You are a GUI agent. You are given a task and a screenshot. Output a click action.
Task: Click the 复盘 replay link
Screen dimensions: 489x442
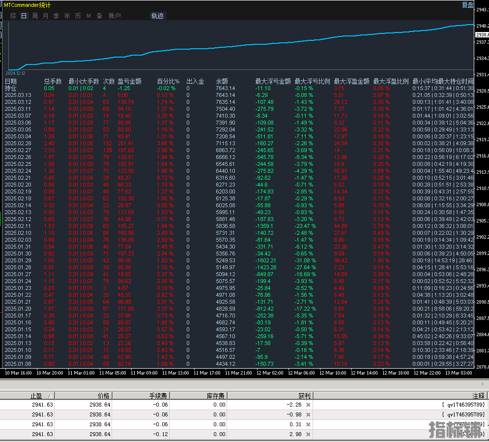click(x=467, y=5)
